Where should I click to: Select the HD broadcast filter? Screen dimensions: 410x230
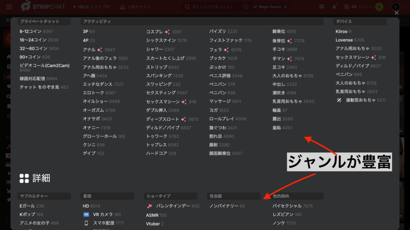click(x=91, y=206)
